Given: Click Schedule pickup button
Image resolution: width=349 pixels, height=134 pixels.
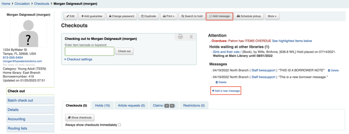Looking at the screenshot, I should click(248, 16).
